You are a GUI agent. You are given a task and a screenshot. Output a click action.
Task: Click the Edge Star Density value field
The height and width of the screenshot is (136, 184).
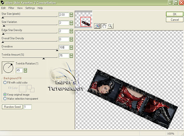click(64, 31)
